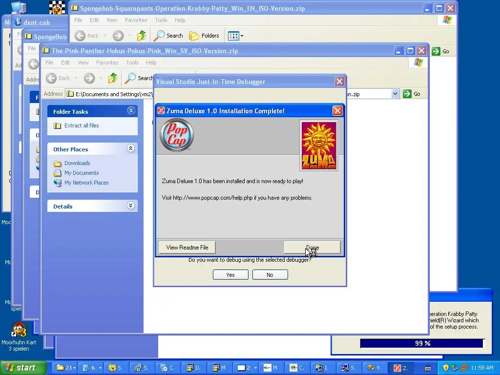Click the magnifier tray icon
Image resolution: width=500 pixels, height=375 pixels.
[464, 368]
